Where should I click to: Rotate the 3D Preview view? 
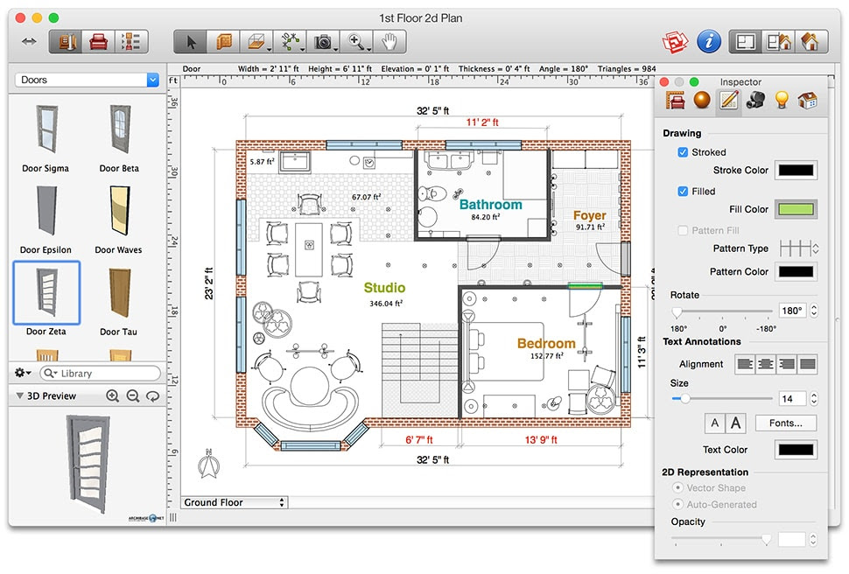tap(153, 395)
